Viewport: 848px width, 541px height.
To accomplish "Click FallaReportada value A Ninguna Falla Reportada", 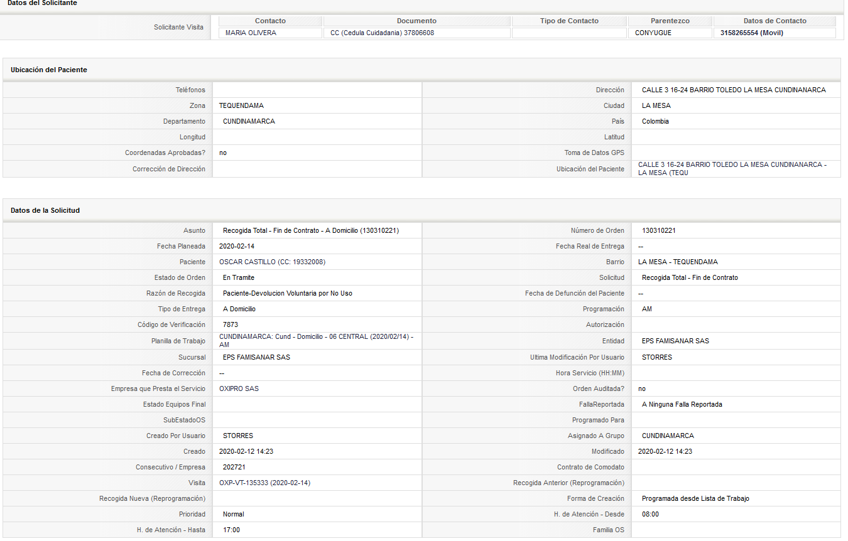I will click(x=682, y=404).
